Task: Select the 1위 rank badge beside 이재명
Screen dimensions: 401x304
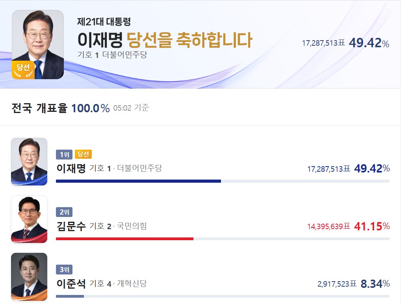Action: coord(63,154)
